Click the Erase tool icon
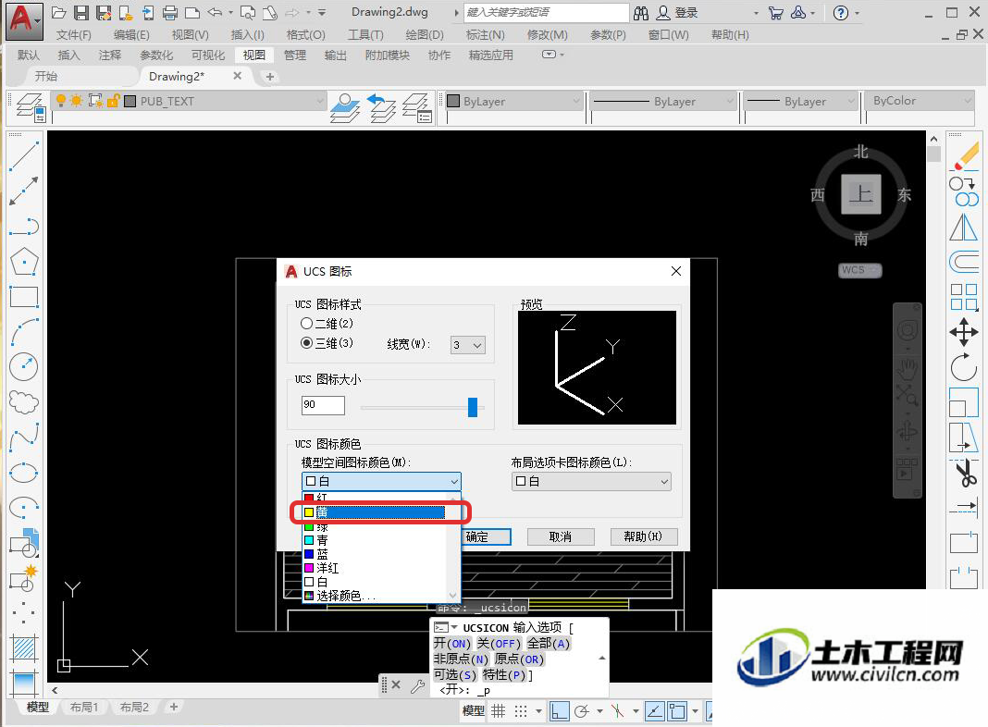 [x=964, y=156]
